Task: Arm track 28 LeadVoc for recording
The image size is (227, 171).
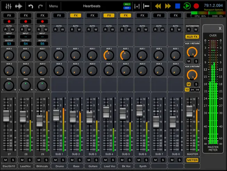Action: click(26, 22)
